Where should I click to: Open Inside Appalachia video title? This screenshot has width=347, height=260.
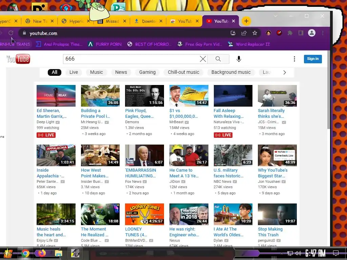pyautogui.click(x=50, y=173)
